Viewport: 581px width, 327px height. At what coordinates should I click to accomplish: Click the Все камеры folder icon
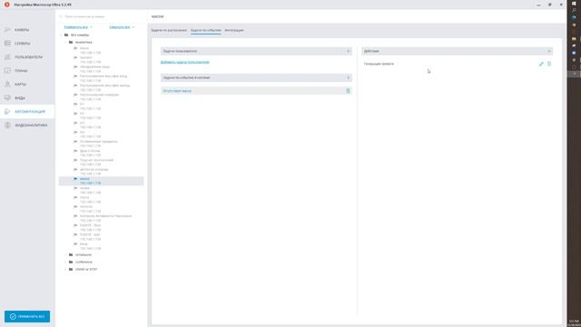[x=66, y=35]
